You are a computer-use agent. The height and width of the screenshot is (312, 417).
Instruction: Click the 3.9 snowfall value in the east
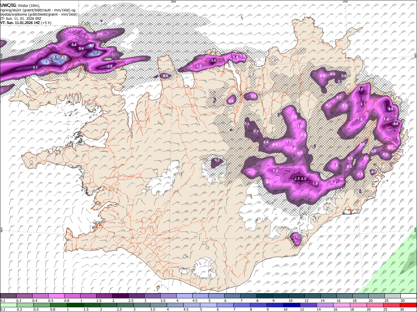pos(391,109)
